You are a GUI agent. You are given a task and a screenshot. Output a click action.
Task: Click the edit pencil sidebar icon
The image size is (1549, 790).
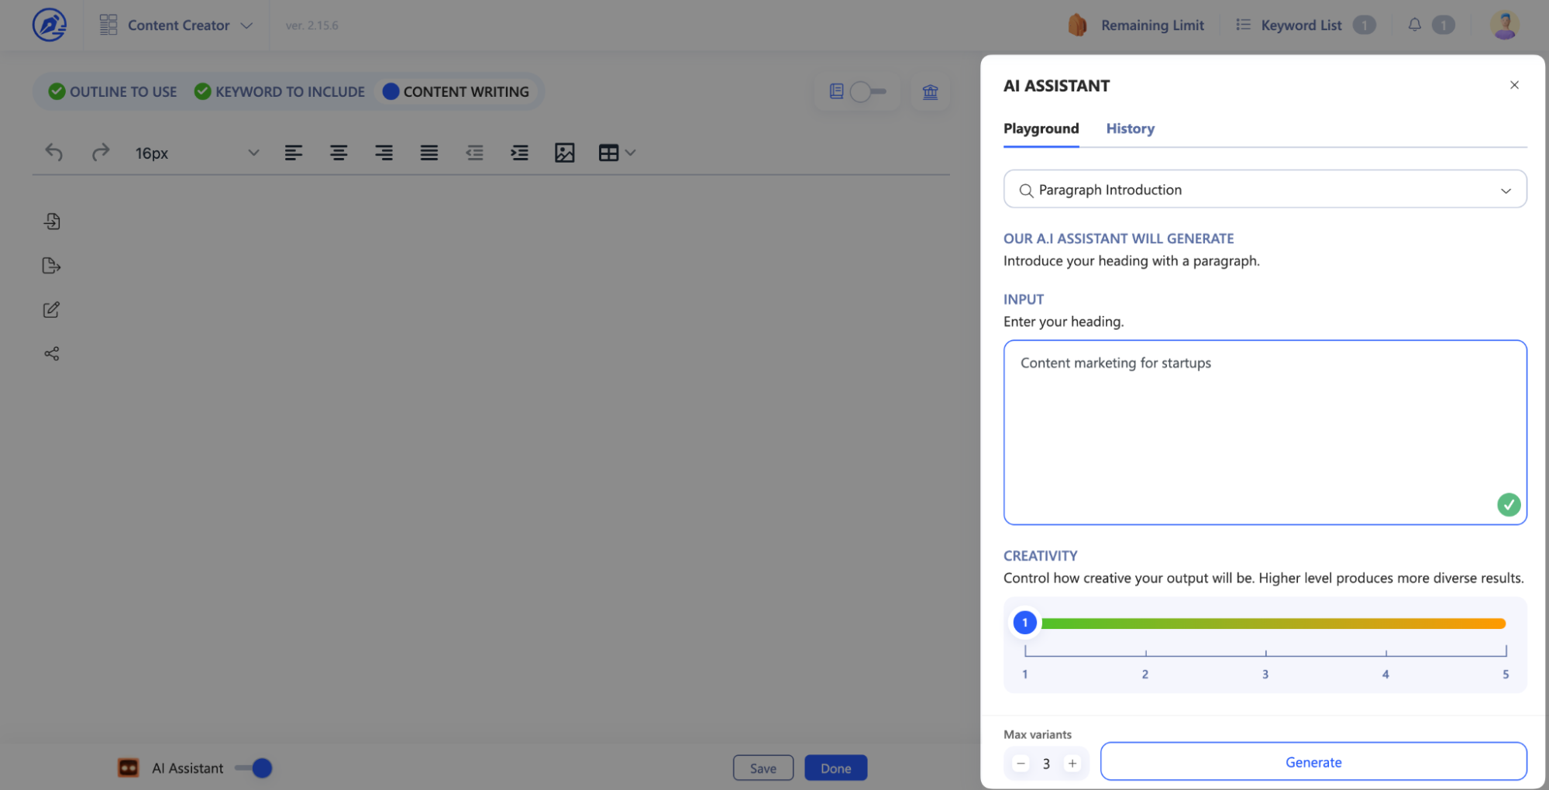tap(51, 310)
